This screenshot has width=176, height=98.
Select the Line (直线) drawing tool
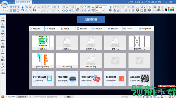[34, 8]
